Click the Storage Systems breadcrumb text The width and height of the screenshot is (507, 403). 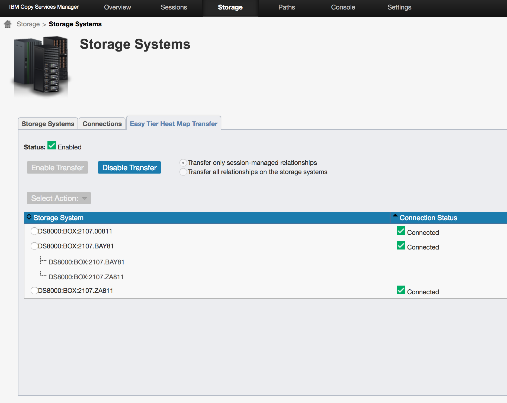click(x=75, y=24)
